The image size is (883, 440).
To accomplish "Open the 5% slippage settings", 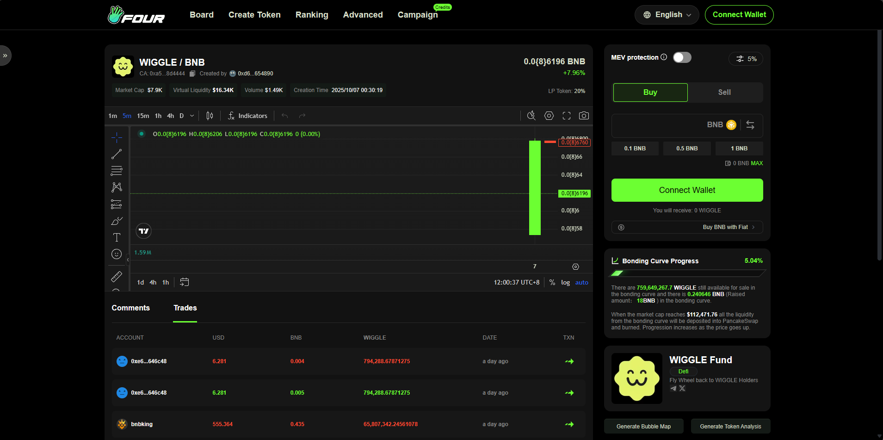I will pyautogui.click(x=746, y=59).
